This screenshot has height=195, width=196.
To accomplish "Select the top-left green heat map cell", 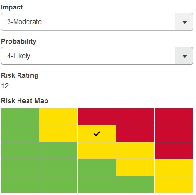I will click(x=20, y=116).
